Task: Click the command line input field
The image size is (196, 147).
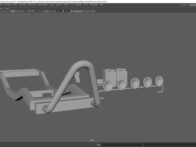Action: [122, 145]
